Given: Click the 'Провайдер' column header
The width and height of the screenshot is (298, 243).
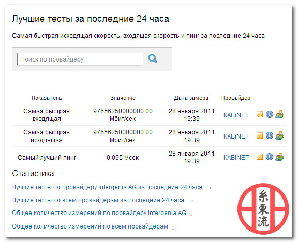Looking at the screenshot, I should [x=236, y=98].
